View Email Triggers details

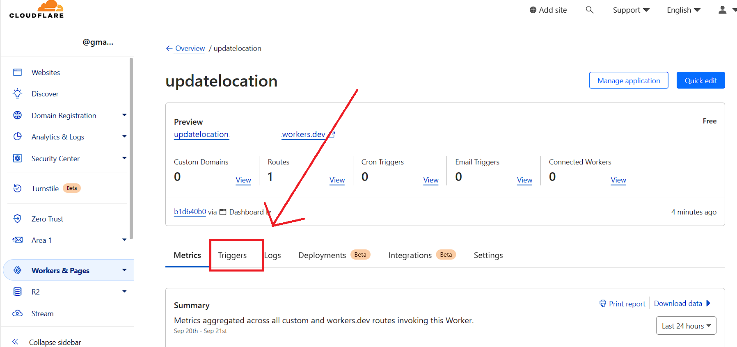click(x=524, y=180)
